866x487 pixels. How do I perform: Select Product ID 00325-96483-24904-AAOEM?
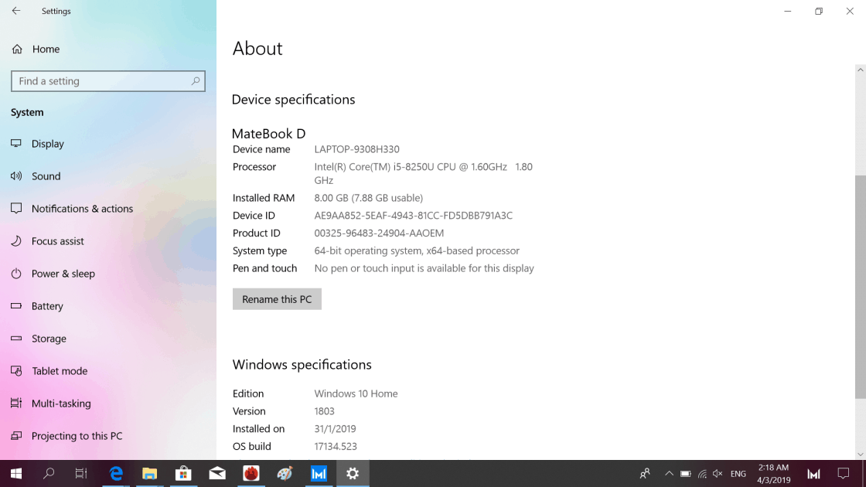[x=379, y=233]
